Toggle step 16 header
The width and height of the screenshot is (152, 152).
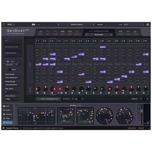click(146, 41)
